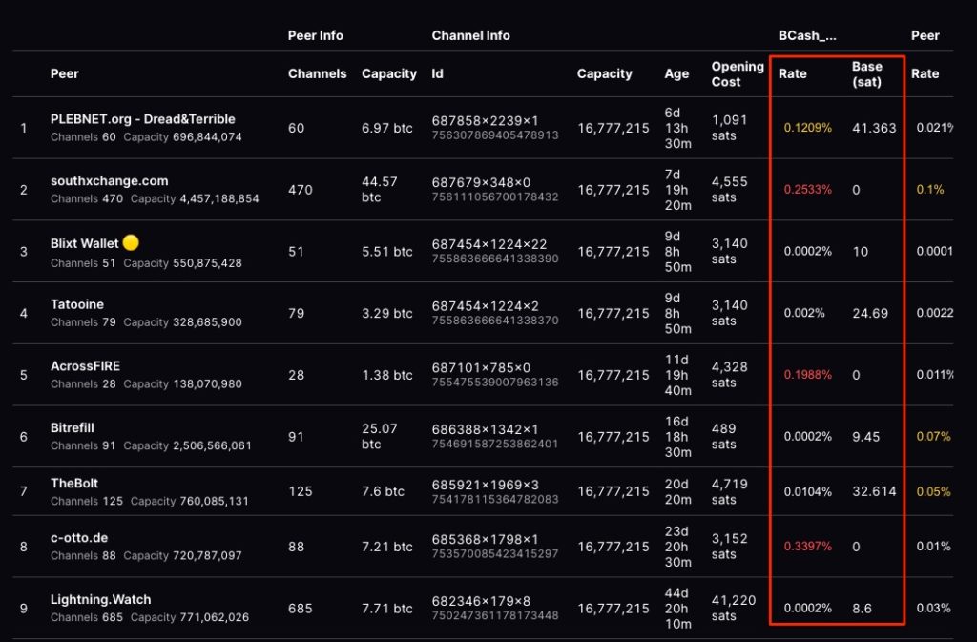Click yellow peer rate 0.1%

(x=929, y=189)
